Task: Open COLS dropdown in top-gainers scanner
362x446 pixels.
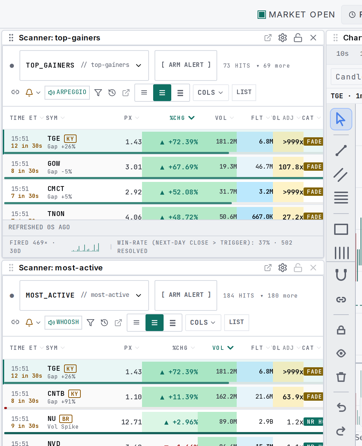Action: (211, 93)
